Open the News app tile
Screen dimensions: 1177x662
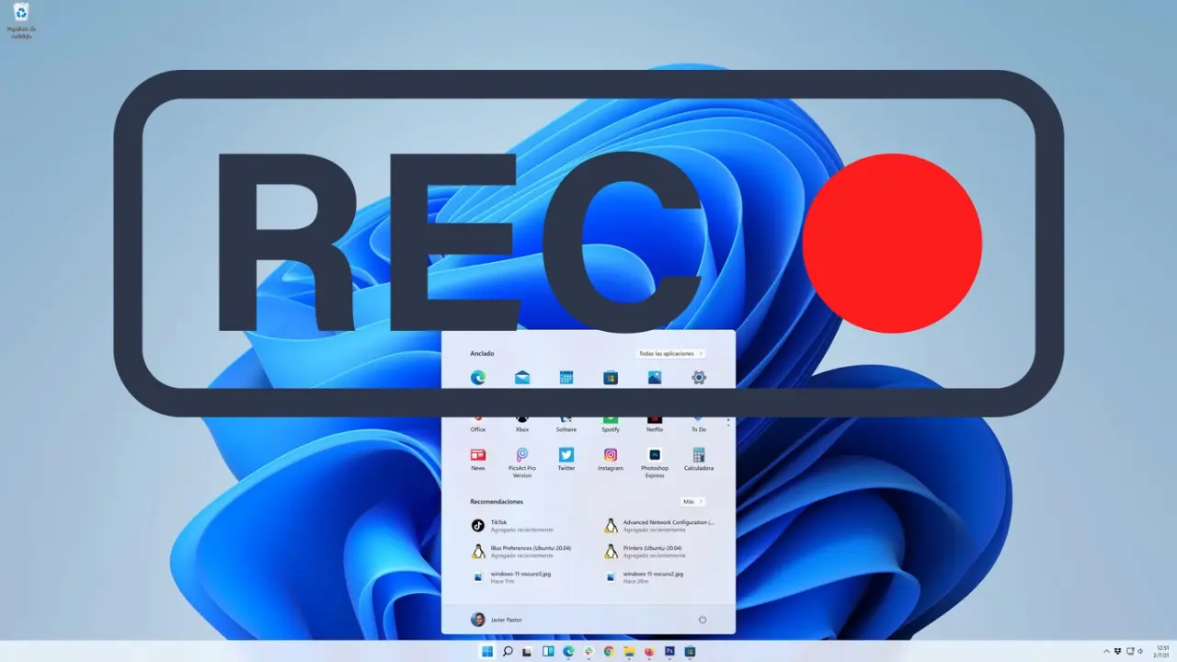478,455
